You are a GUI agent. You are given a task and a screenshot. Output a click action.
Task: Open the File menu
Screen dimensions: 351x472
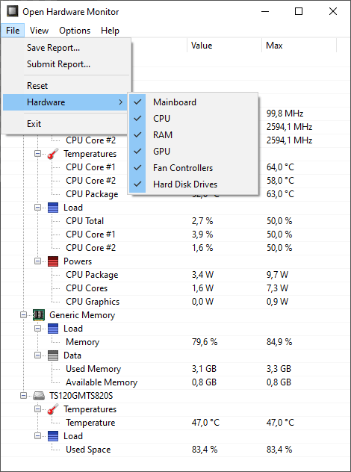point(13,31)
